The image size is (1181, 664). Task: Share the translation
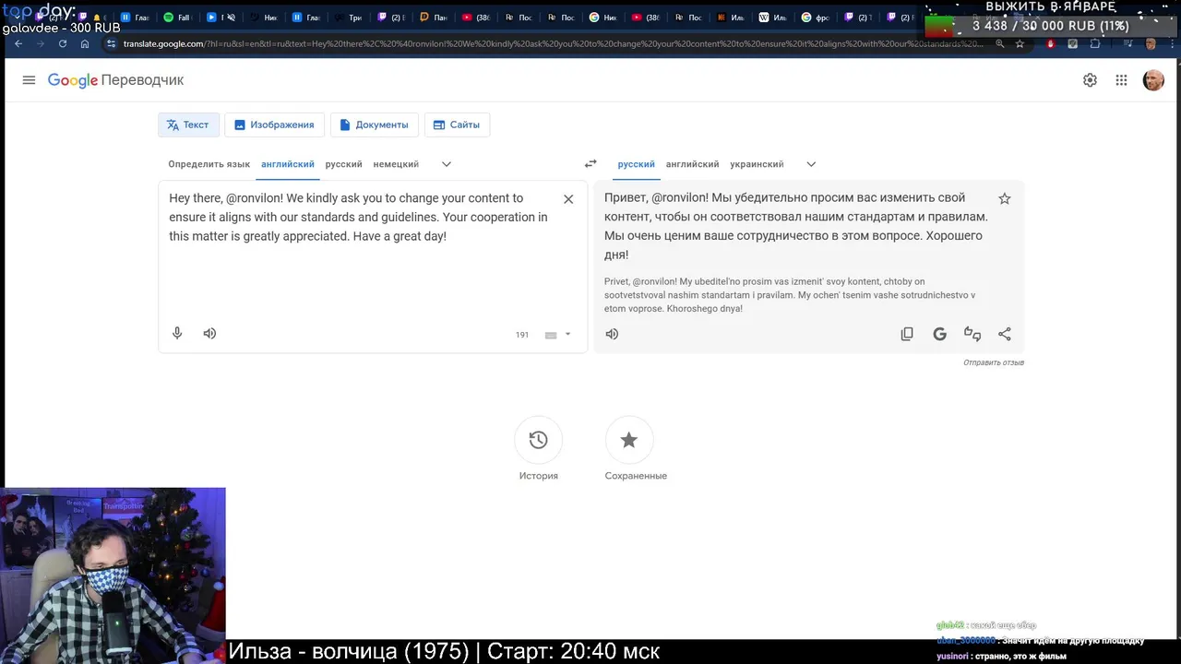tap(1005, 334)
